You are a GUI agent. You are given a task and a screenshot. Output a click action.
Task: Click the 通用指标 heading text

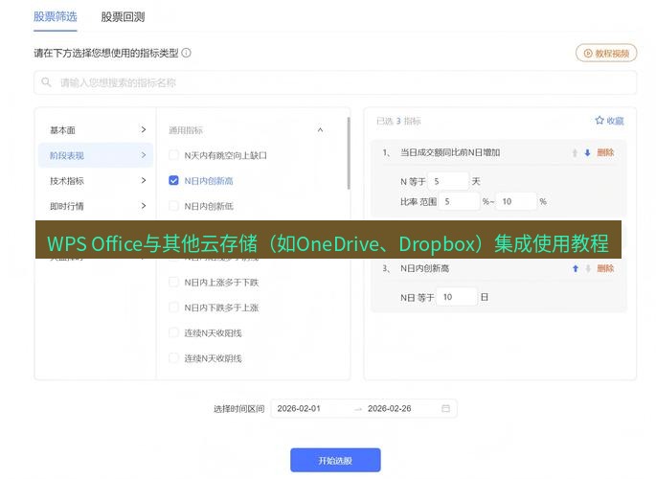tap(186, 130)
